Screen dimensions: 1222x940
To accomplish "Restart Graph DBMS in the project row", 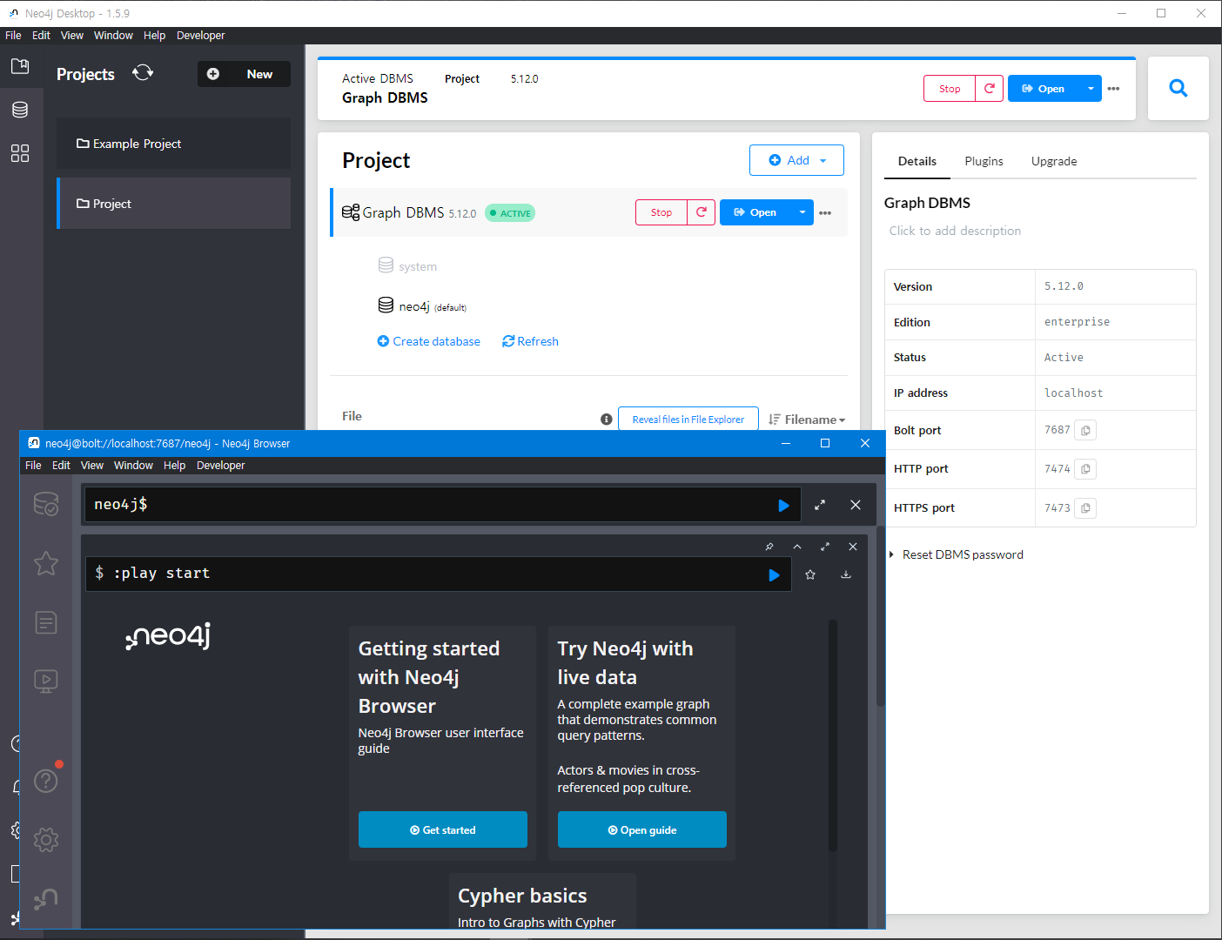I will coord(702,212).
